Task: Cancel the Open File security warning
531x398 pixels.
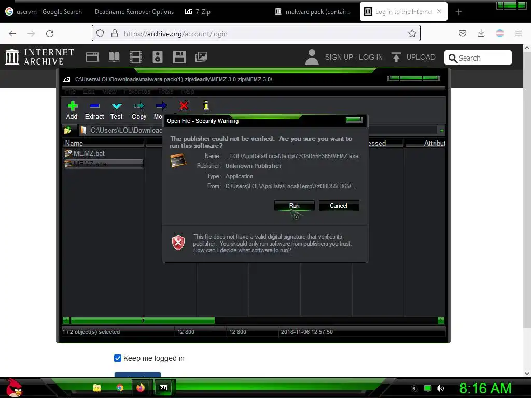Action: click(338, 206)
